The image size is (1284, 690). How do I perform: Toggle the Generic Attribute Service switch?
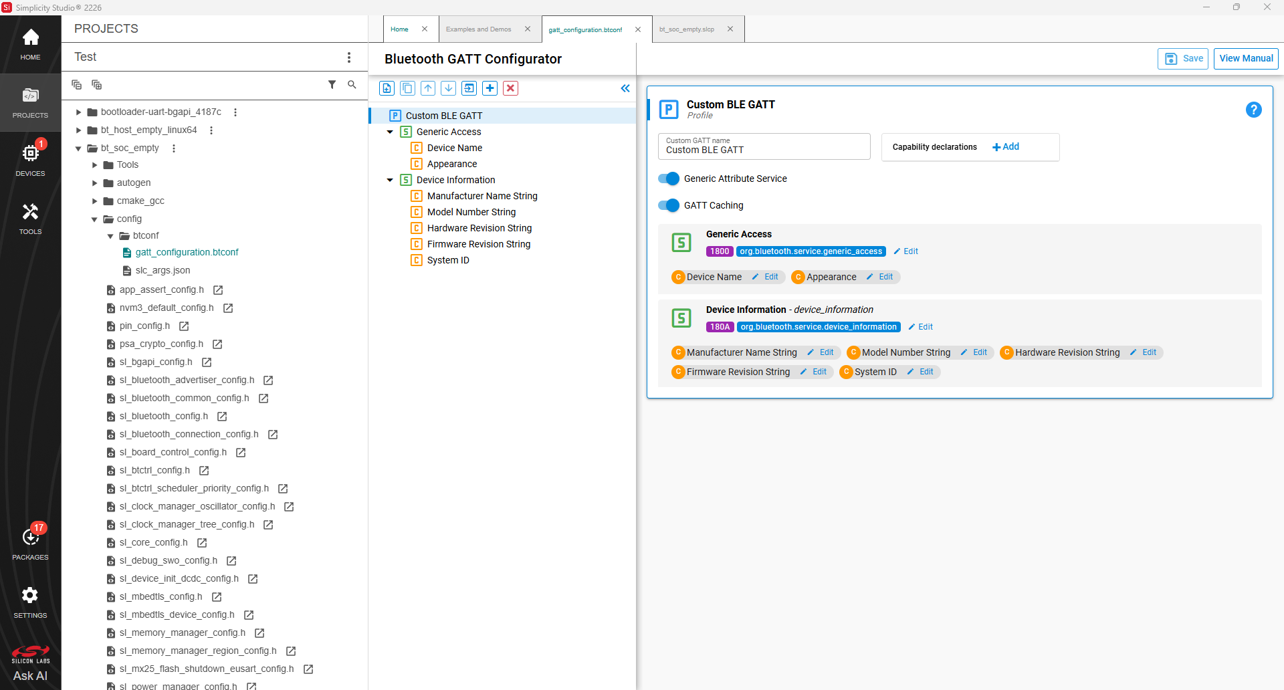click(x=669, y=179)
